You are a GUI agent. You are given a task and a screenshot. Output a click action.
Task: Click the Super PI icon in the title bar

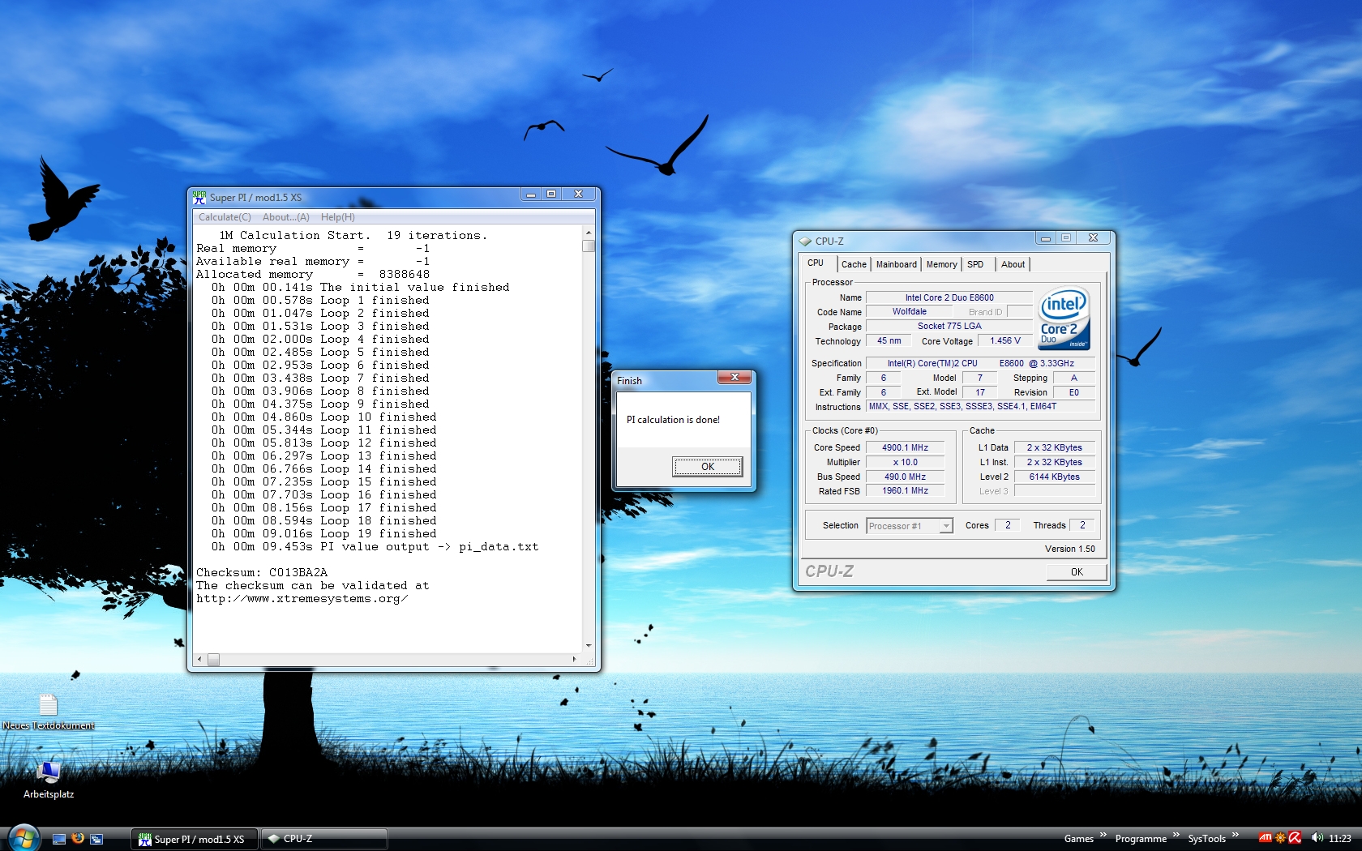pyautogui.click(x=197, y=195)
